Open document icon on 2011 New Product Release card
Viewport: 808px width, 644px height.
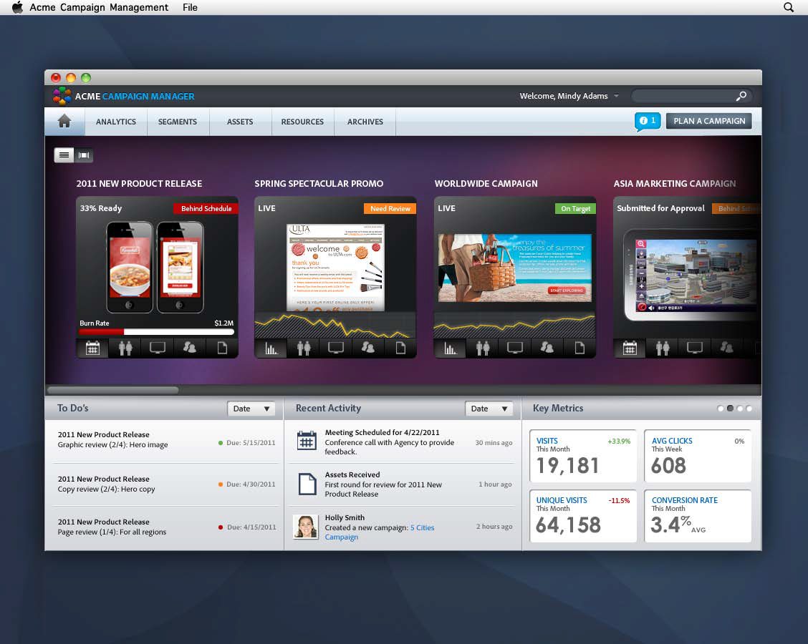click(222, 348)
